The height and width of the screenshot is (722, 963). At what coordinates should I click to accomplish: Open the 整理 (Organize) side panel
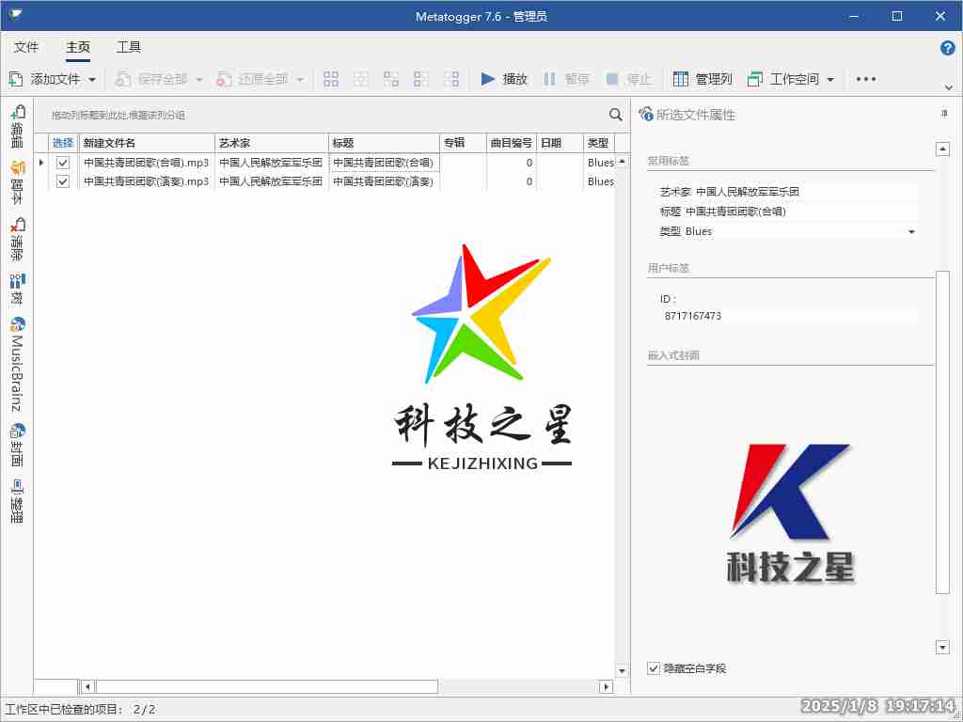click(17, 501)
